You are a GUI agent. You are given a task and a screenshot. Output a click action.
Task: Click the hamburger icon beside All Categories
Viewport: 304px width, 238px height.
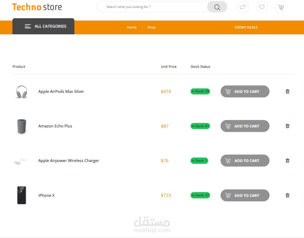coord(28,26)
